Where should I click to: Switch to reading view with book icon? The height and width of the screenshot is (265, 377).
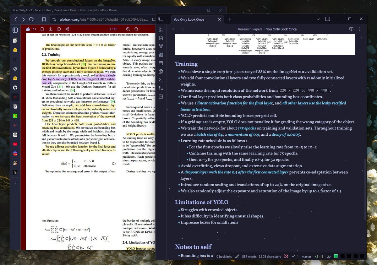click(351, 29)
